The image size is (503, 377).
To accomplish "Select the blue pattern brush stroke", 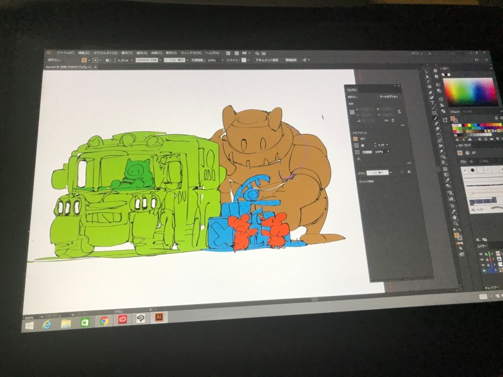I will 483,201.
